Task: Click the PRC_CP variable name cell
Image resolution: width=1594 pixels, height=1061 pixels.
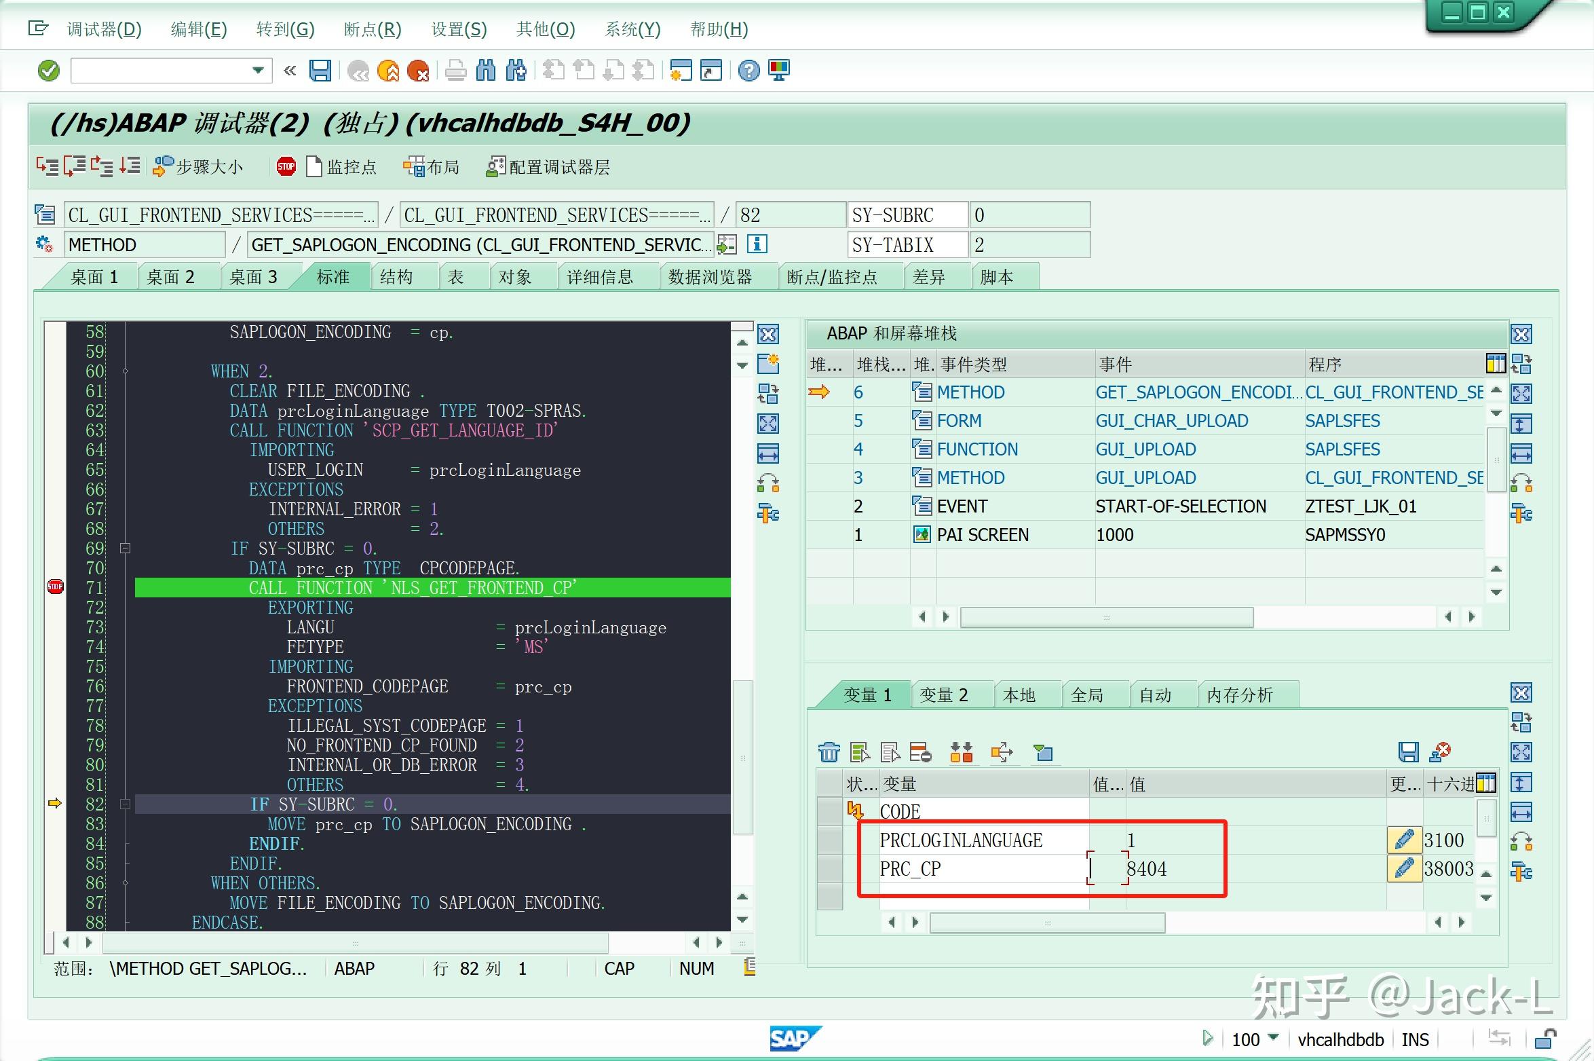Action: (984, 869)
